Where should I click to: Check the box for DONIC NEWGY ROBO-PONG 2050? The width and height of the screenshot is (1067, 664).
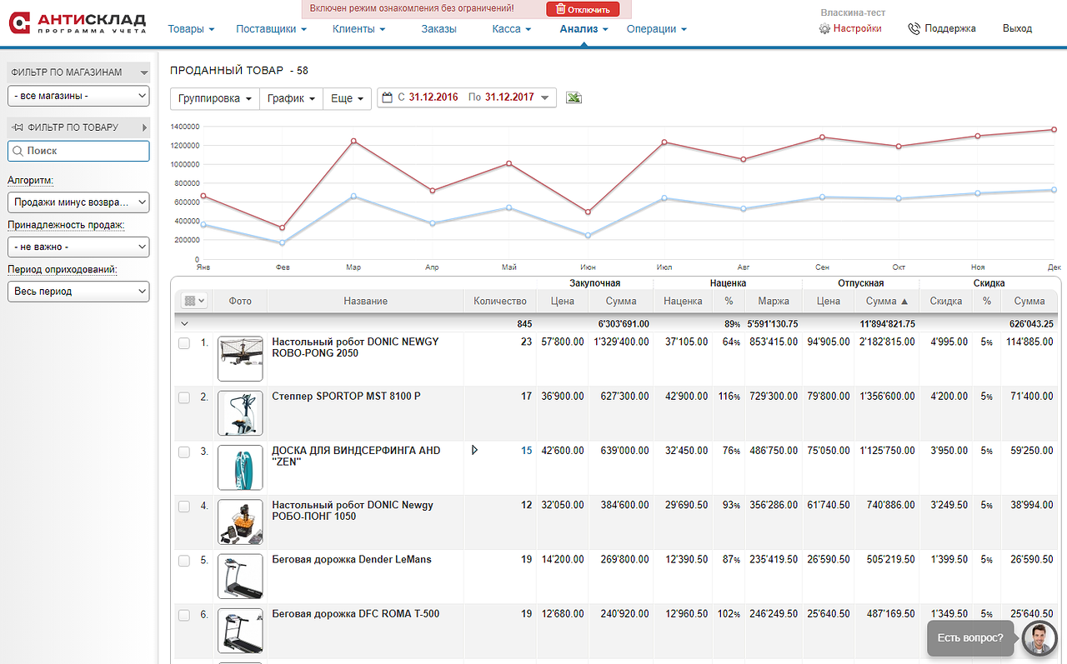184,342
